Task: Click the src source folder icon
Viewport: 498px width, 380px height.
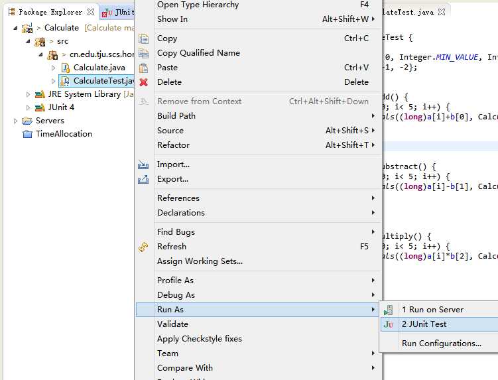Action: (x=40, y=42)
